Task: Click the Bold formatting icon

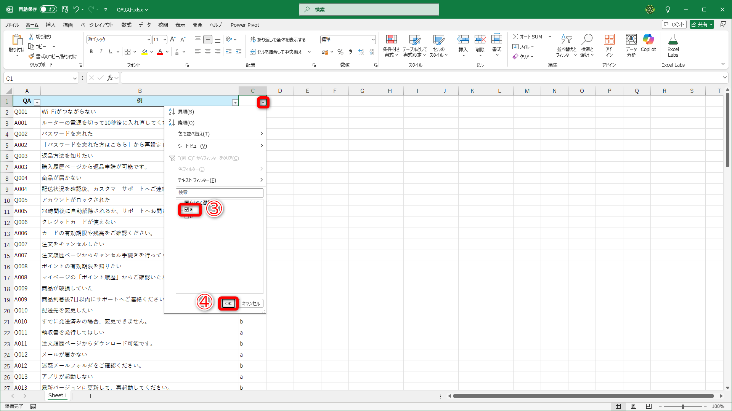Action: (91, 52)
